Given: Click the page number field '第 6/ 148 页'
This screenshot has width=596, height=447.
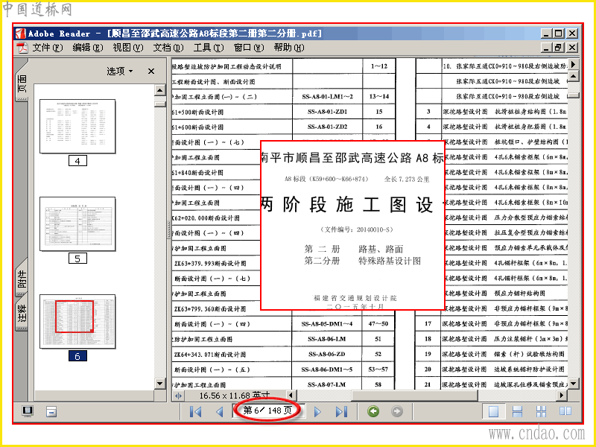Looking at the screenshot, I should (x=267, y=410).
